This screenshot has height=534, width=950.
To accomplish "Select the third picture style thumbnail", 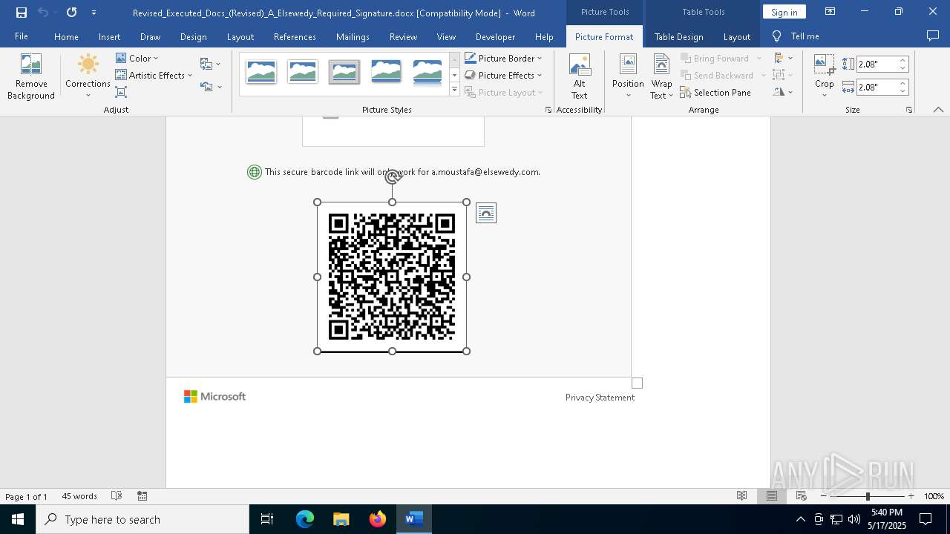I will (344, 72).
